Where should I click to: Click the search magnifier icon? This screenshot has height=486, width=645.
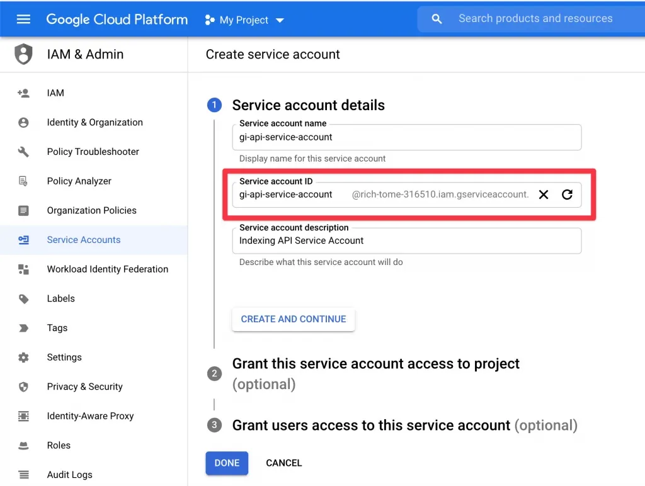[x=437, y=19]
